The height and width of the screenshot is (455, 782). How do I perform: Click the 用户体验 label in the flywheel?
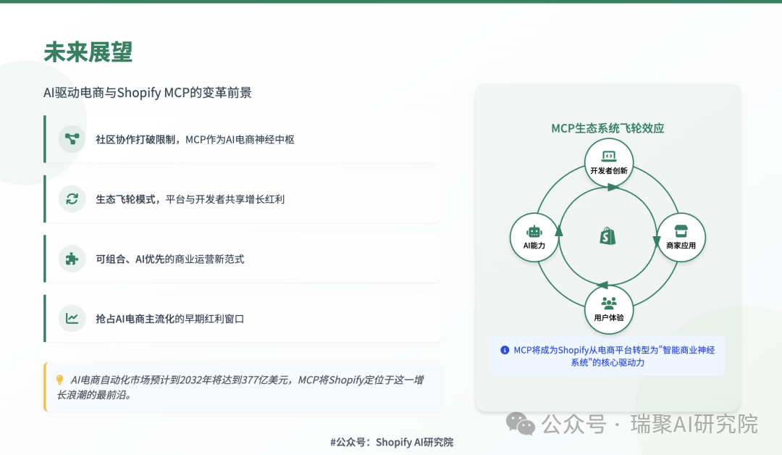(x=608, y=317)
